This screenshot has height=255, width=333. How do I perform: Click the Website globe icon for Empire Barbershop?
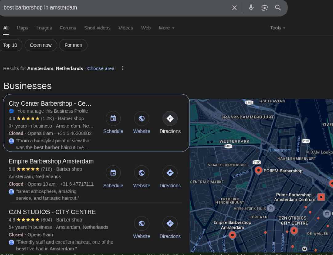pyautogui.click(x=142, y=173)
